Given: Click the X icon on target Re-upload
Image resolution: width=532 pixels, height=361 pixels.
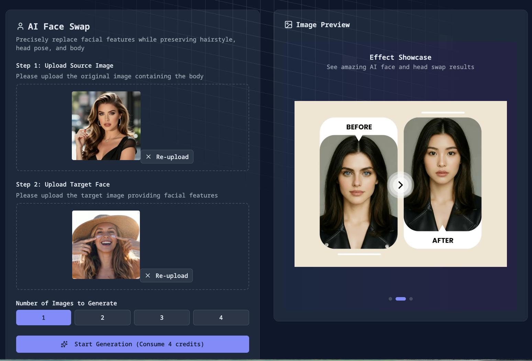Looking at the screenshot, I should 148,275.
